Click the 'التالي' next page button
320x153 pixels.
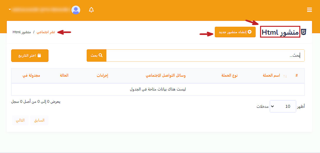tap(20, 120)
